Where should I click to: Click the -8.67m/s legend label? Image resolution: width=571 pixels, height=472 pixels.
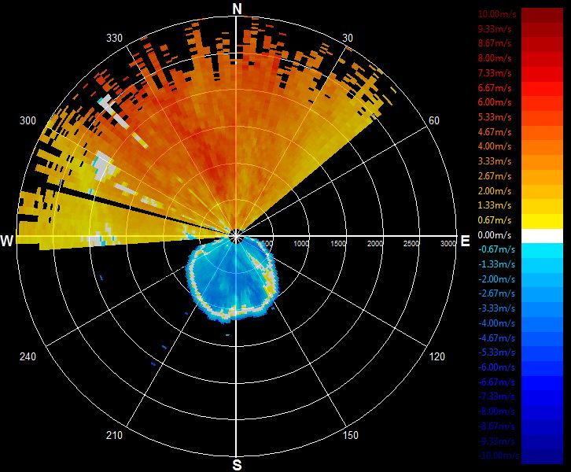click(x=496, y=426)
